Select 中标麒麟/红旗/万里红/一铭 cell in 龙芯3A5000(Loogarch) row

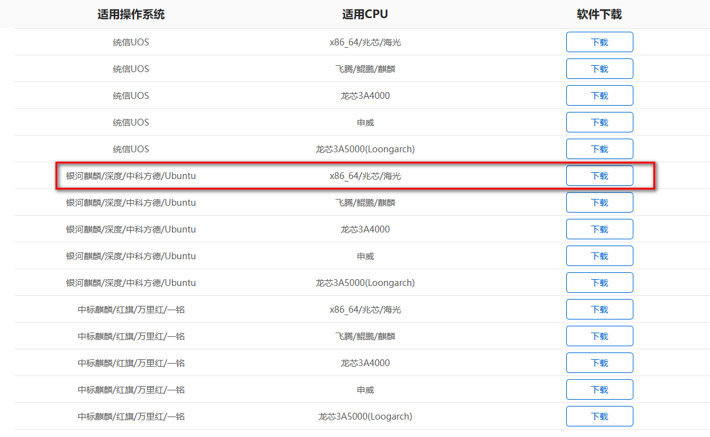click(131, 416)
